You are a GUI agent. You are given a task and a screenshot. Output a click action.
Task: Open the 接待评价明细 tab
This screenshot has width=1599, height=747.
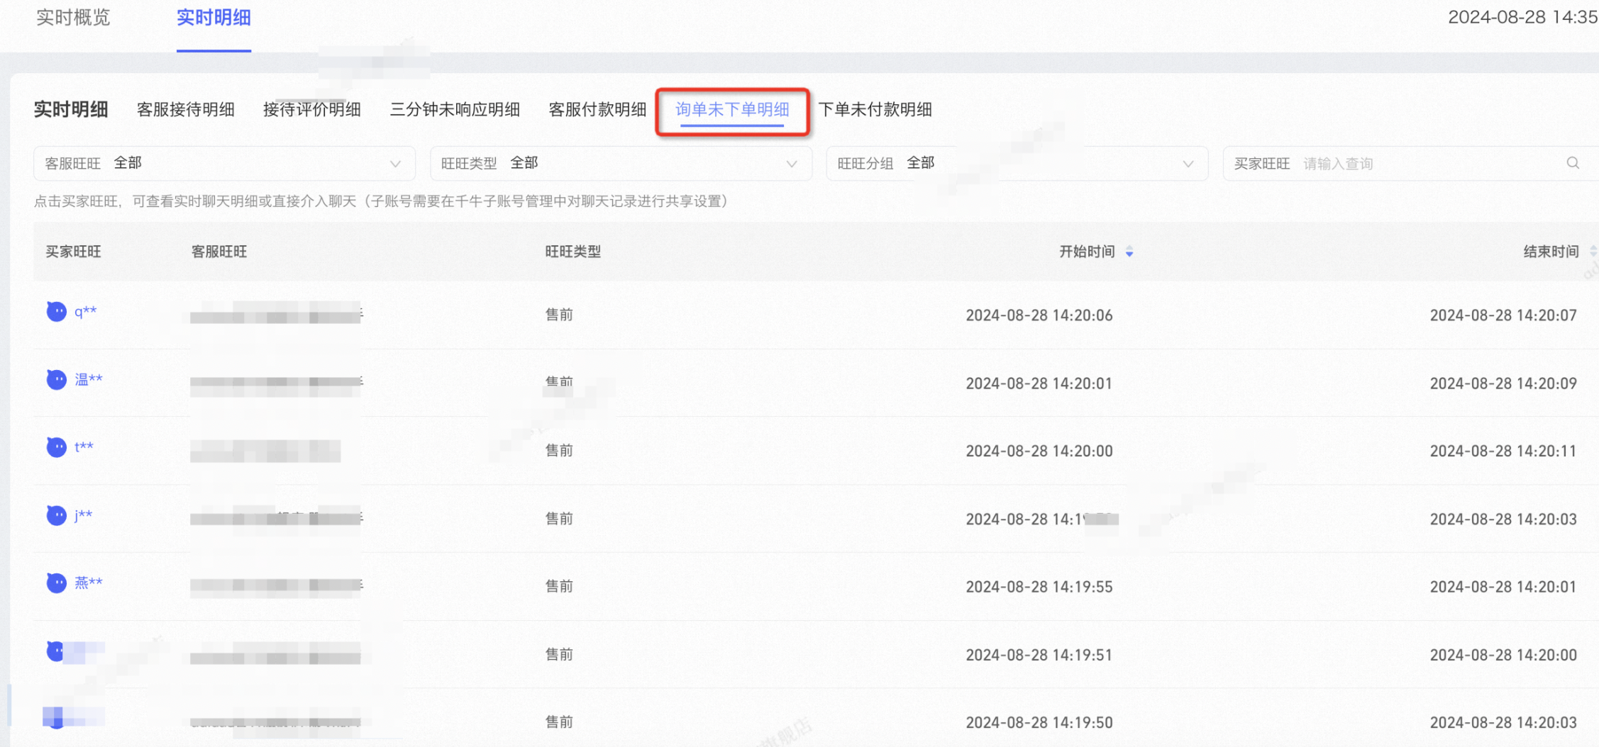pos(312,110)
